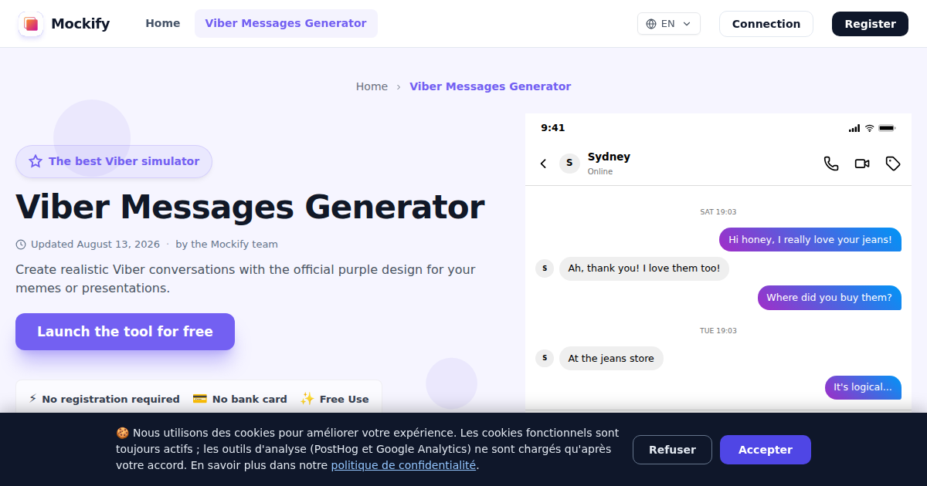The height and width of the screenshot is (486, 927).
Task: Click the Register button
Action: [870, 24]
